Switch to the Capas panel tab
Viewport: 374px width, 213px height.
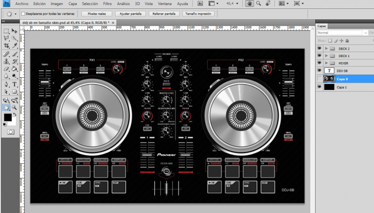pyautogui.click(x=322, y=26)
